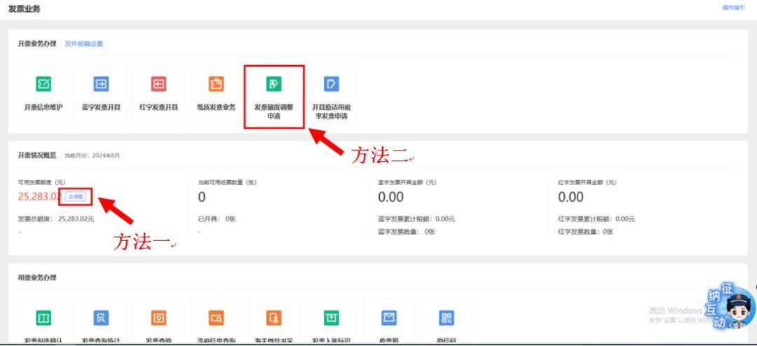Viewport: 757px width, 346px height.
Task: Click 红字发票累计税额：0.00元 text
Action: click(596, 219)
